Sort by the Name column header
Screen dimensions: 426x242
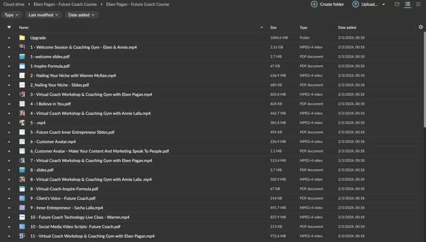[x=24, y=27]
